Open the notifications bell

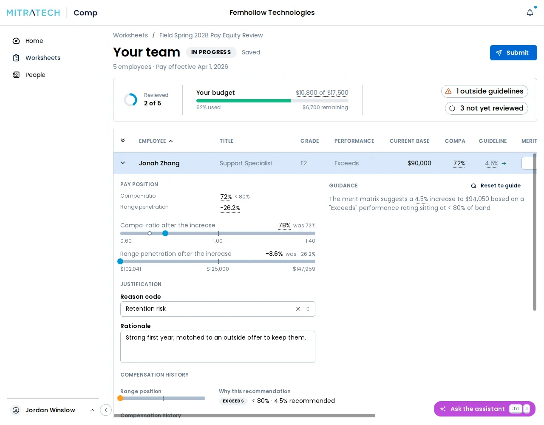(x=530, y=13)
